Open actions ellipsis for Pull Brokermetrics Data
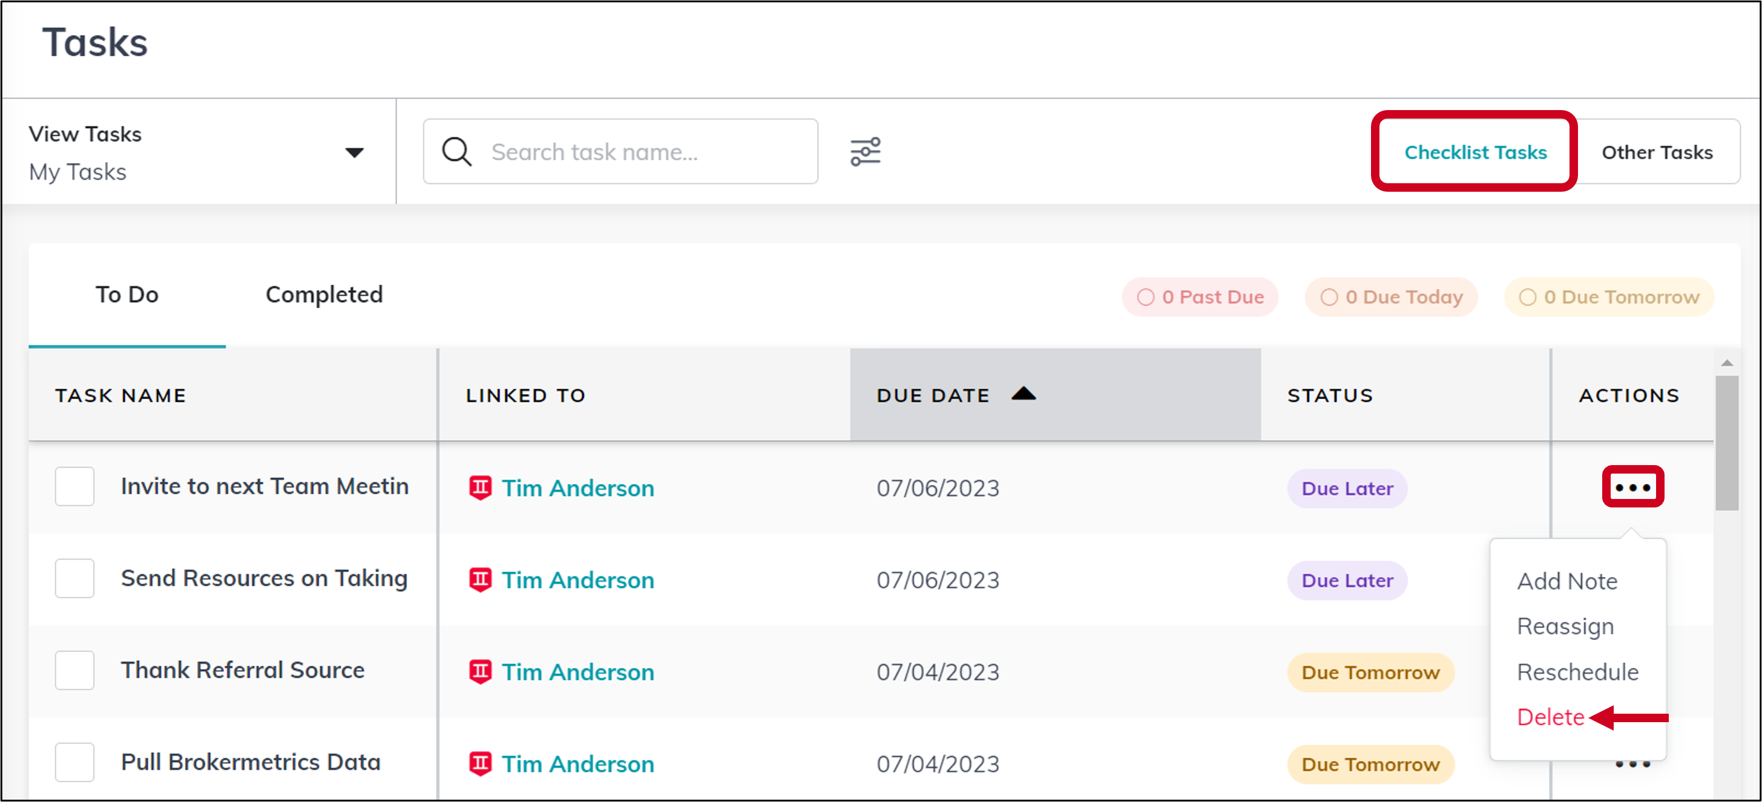1762x802 pixels. (1632, 765)
